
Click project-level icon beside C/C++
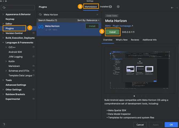(x=34, y=47)
